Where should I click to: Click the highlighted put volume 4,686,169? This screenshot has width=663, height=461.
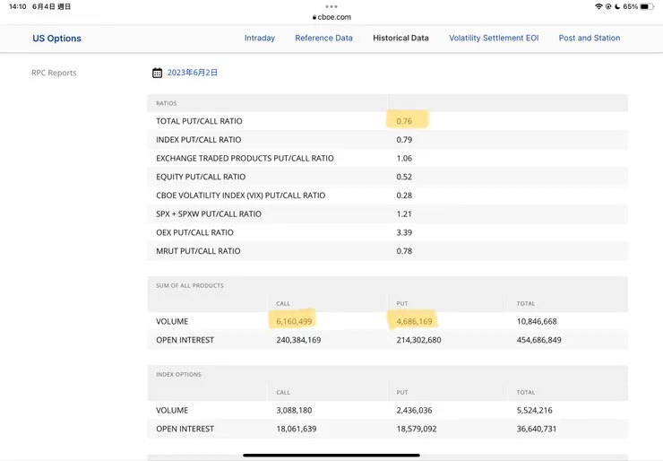click(x=414, y=321)
